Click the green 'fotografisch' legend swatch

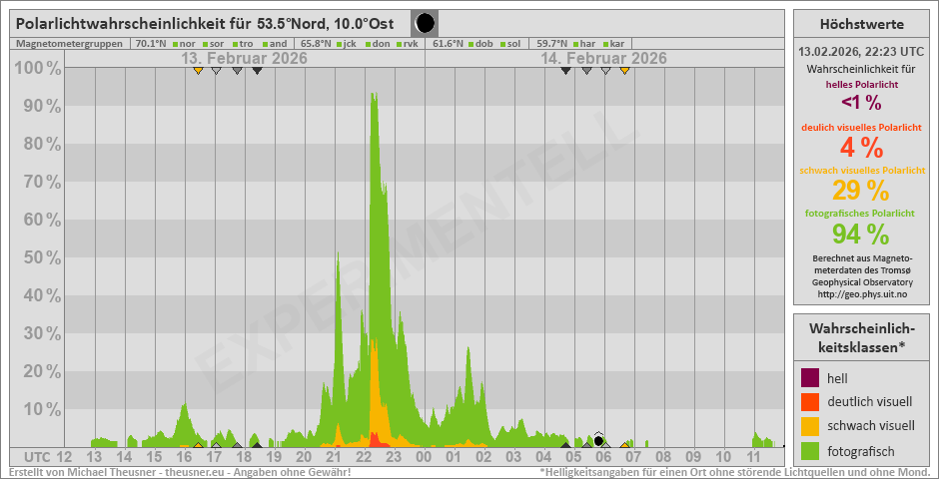click(810, 450)
